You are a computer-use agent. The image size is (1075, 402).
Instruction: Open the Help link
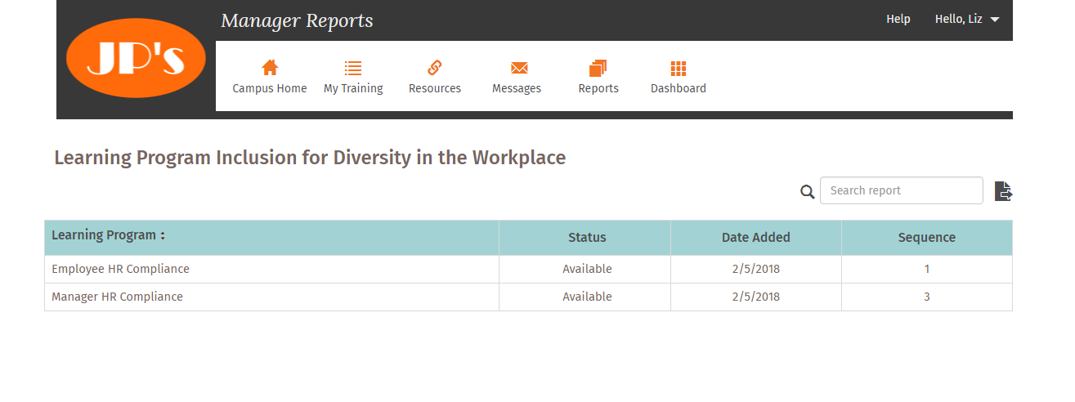898,19
